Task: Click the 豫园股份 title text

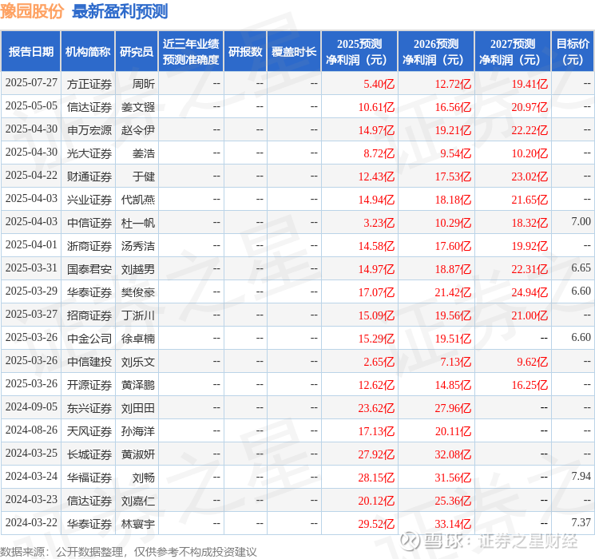Action: [x=32, y=11]
